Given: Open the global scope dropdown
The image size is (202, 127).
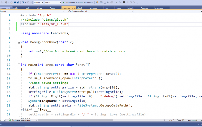Looking at the screenshot, I should tap(100, 12).
